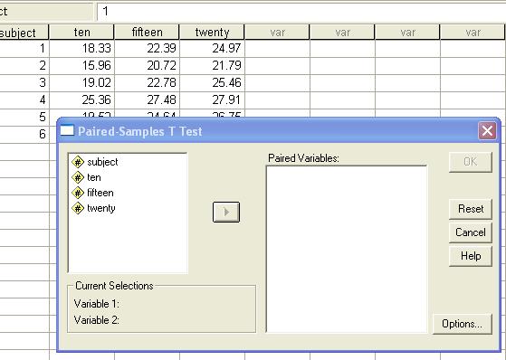Select the cell containing 25.46
This screenshot has height=360, width=506.
coord(212,82)
